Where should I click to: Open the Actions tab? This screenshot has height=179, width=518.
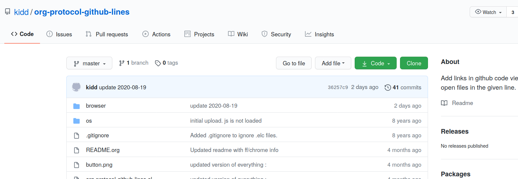tap(156, 34)
